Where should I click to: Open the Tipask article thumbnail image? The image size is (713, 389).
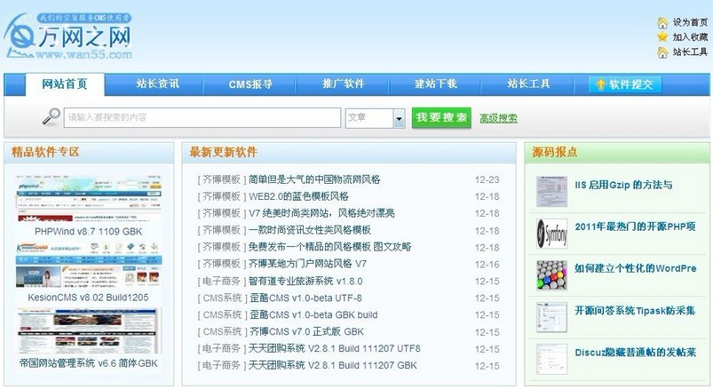(x=551, y=317)
